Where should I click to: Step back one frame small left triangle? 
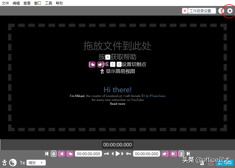(113, 154)
